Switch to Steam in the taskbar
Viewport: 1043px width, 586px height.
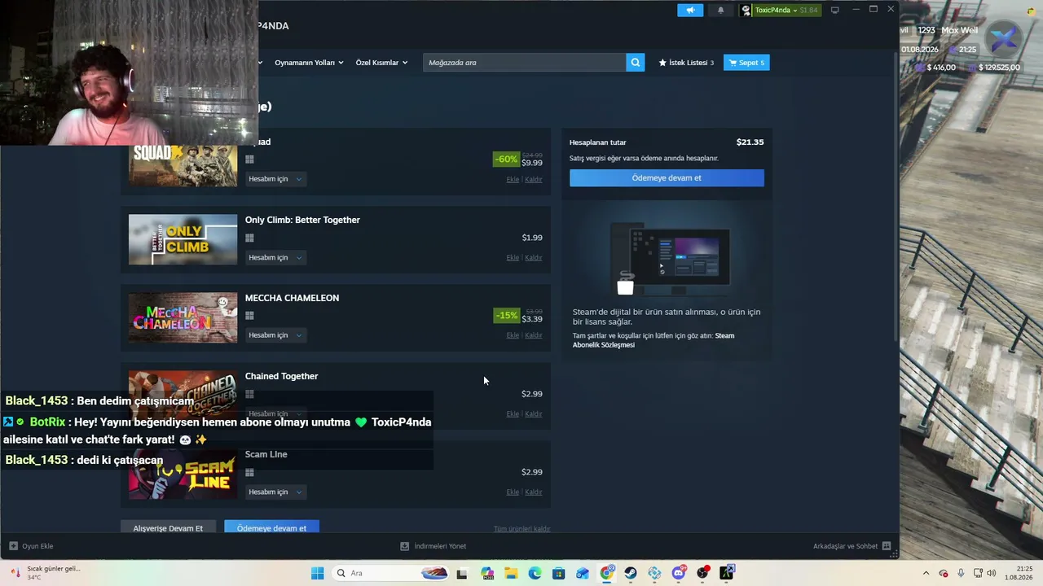click(x=631, y=573)
